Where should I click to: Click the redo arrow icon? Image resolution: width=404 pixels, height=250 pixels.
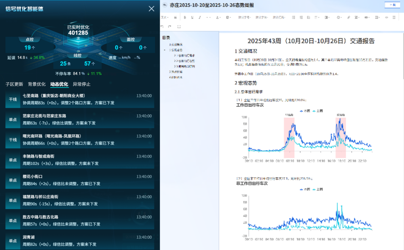coord(170,27)
